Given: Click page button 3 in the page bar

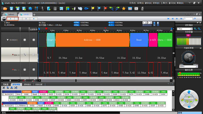Looking at the screenshot, I should pos(26,19).
